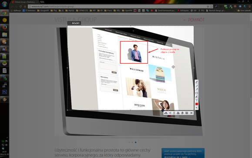
Task: Open the red color picker swatch
Action: 197,104
